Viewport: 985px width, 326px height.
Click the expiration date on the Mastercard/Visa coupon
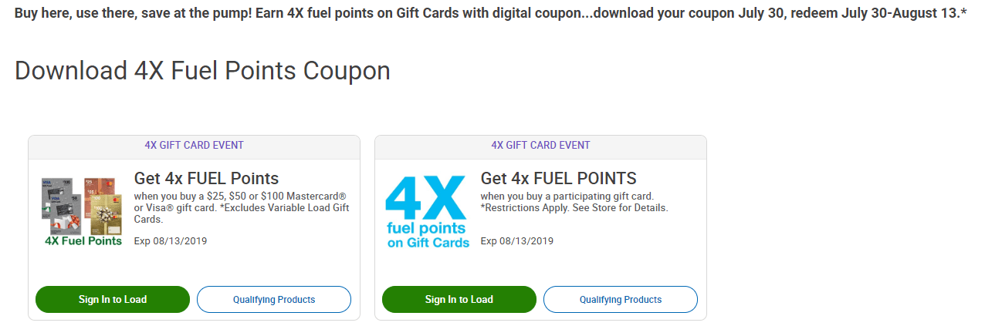pyautogui.click(x=171, y=240)
